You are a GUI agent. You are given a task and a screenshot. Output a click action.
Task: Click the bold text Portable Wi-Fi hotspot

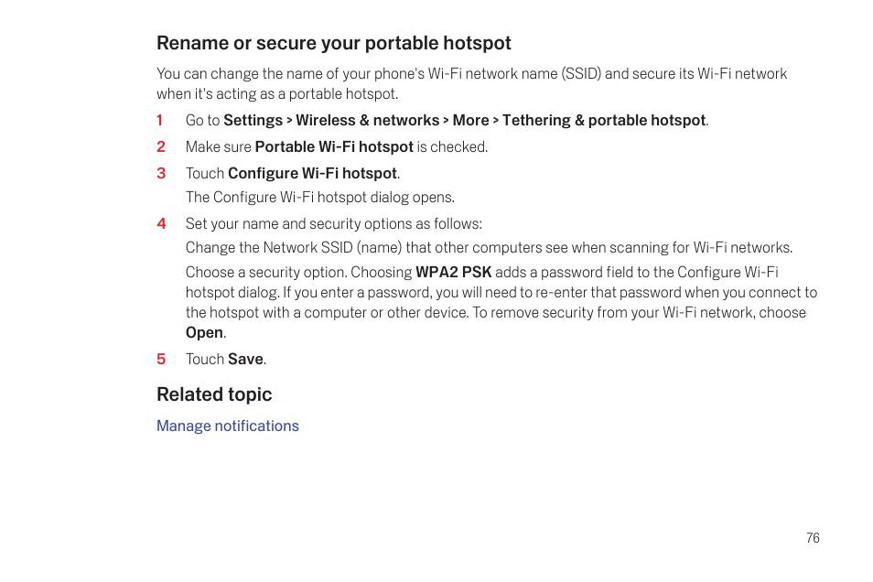pos(334,147)
